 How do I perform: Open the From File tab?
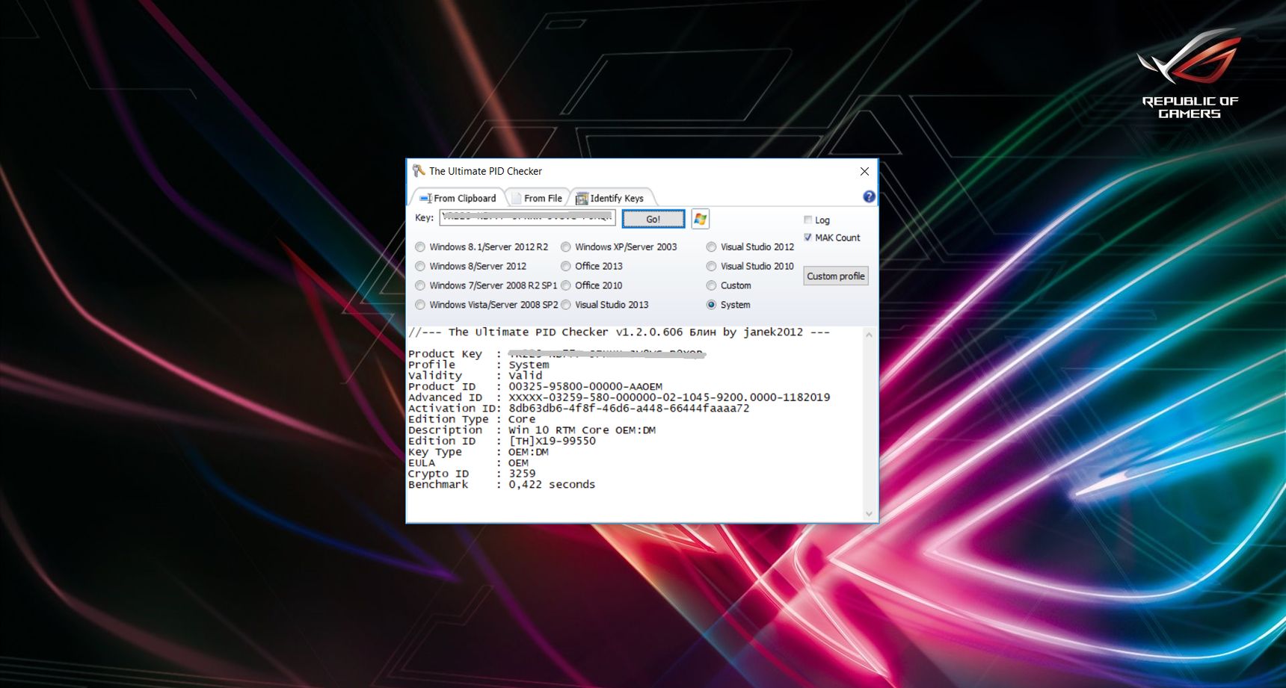click(536, 198)
